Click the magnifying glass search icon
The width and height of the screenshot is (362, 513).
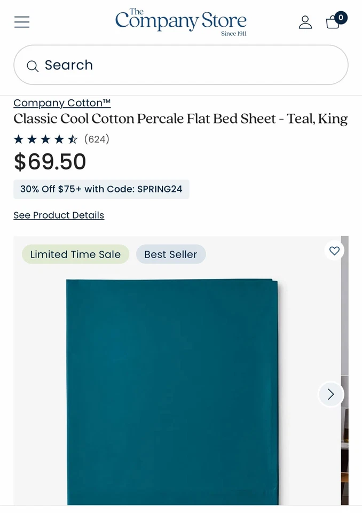33,66
